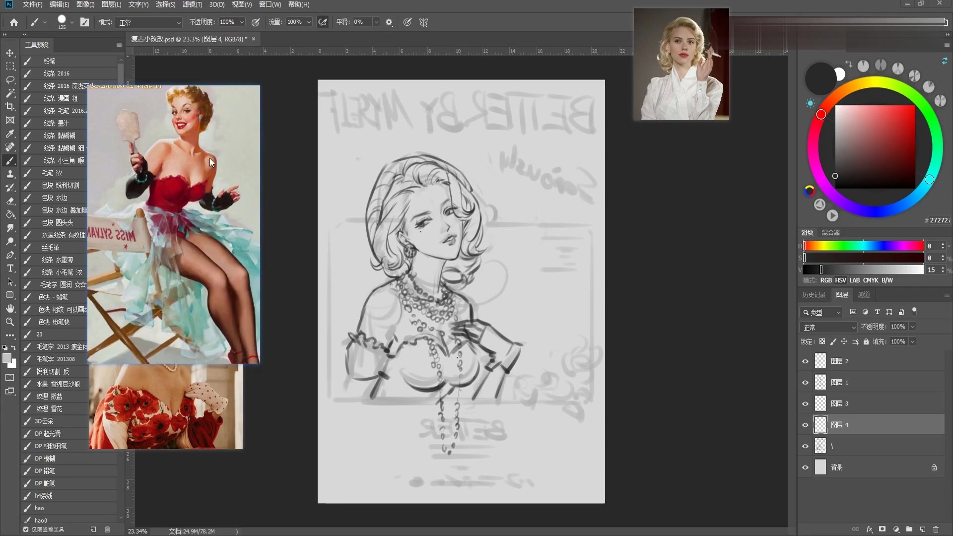Switch to RGB color mode

826,280
